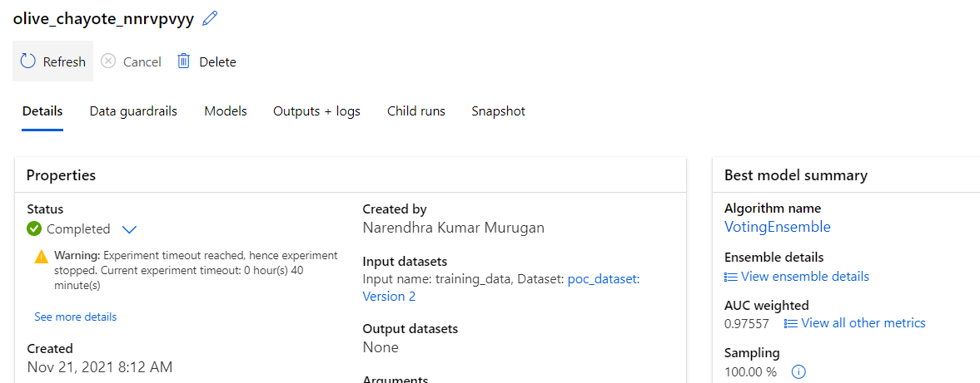Viewport: 980px width, 383px height.
Task: Click the Input datasets label
Action: click(x=405, y=262)
